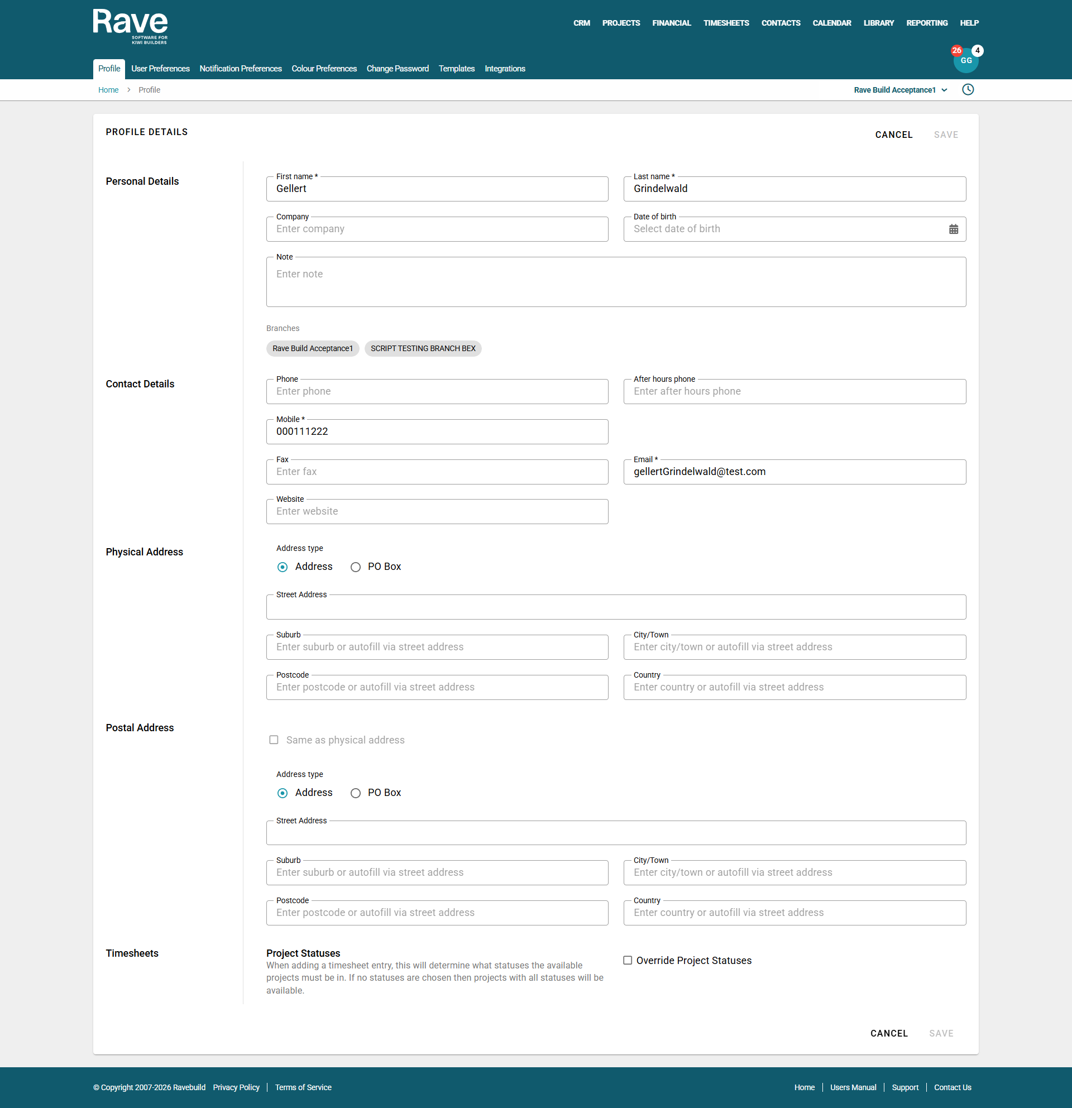
Task: Click the Rave logo
Action: 130,26
